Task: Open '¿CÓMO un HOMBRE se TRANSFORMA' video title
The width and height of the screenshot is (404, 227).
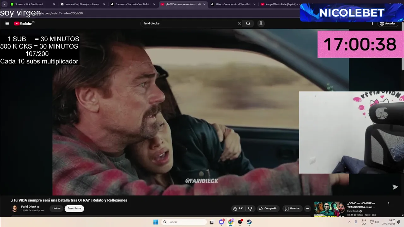Action: [x=361, y=205]
